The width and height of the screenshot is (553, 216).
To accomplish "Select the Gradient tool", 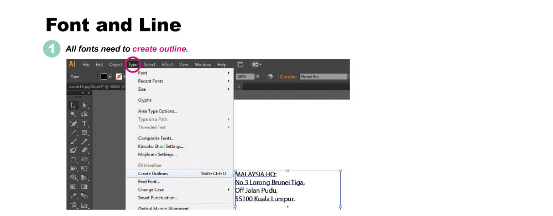I will click(85, 187).
